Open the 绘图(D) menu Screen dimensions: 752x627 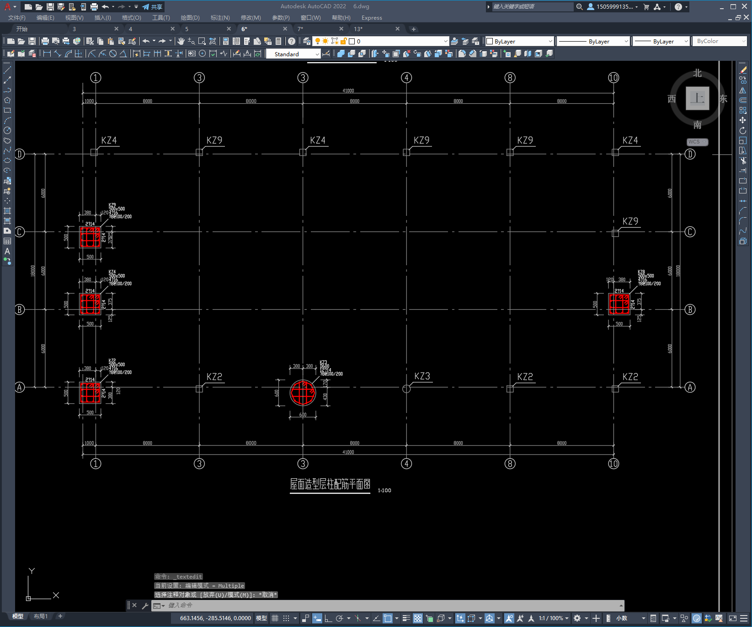[190, 18]
